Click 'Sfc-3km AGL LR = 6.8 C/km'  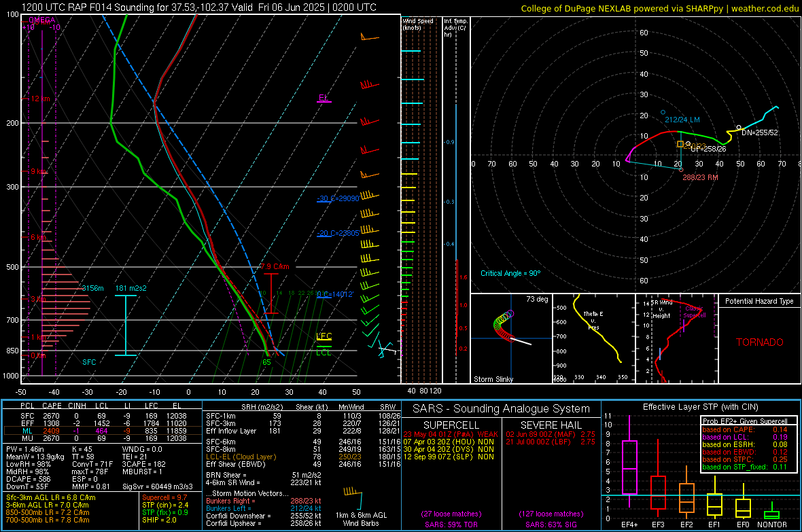click(x=51, y=497)
